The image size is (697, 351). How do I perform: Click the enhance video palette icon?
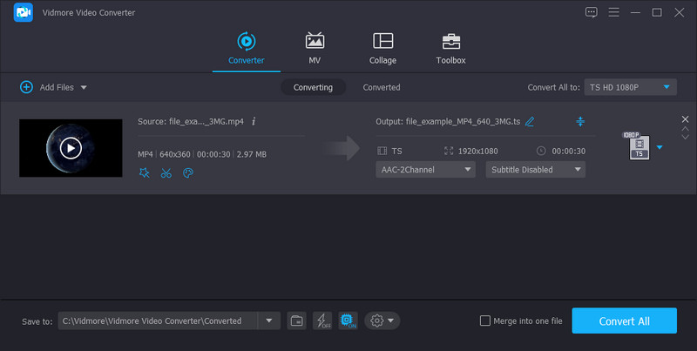pos(187,172)
